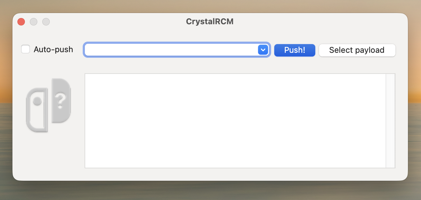The image size is (421, 200).
Task: Click the Auto-push label text
Action: 53,49
